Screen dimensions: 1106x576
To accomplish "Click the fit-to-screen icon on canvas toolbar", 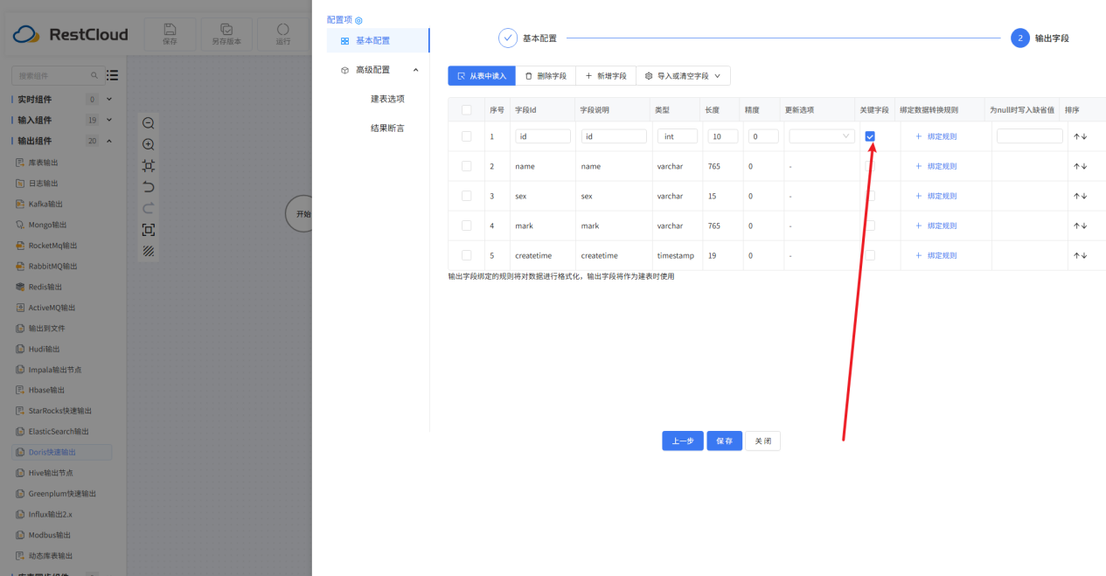I will pyautogui.click(x=149, y=230).
